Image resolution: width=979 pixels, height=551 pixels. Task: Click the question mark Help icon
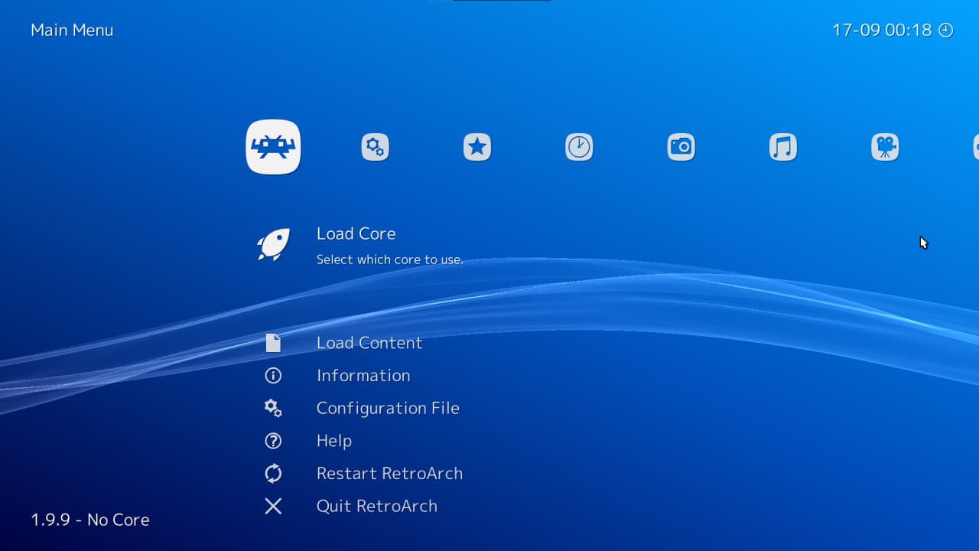point(273,441)
